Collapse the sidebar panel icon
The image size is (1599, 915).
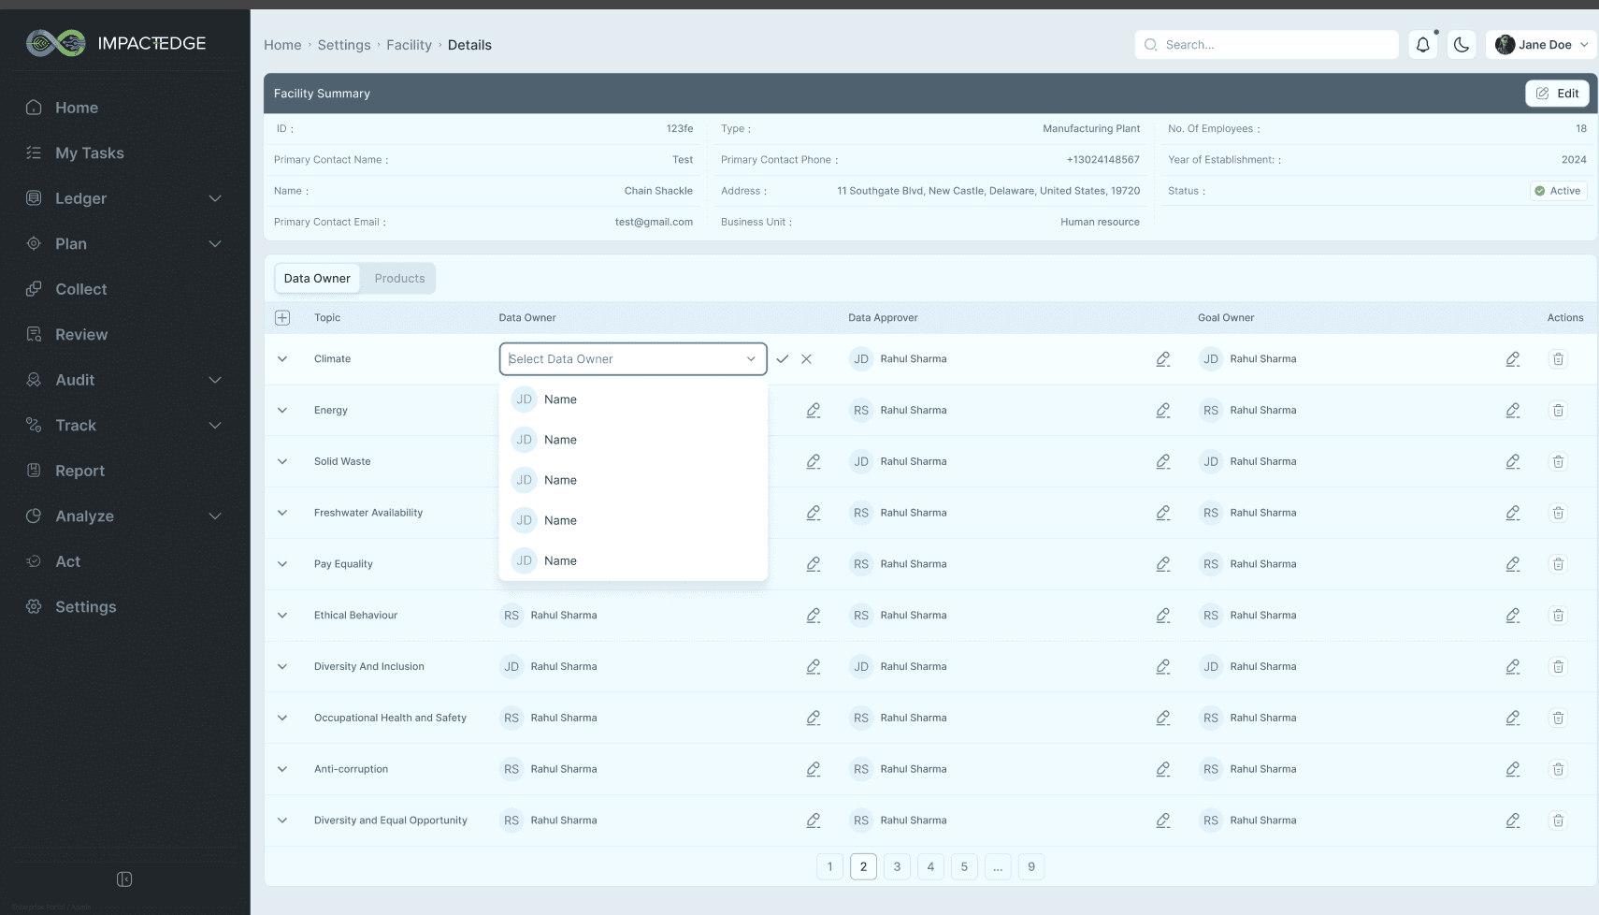click(x=124, y=879)
